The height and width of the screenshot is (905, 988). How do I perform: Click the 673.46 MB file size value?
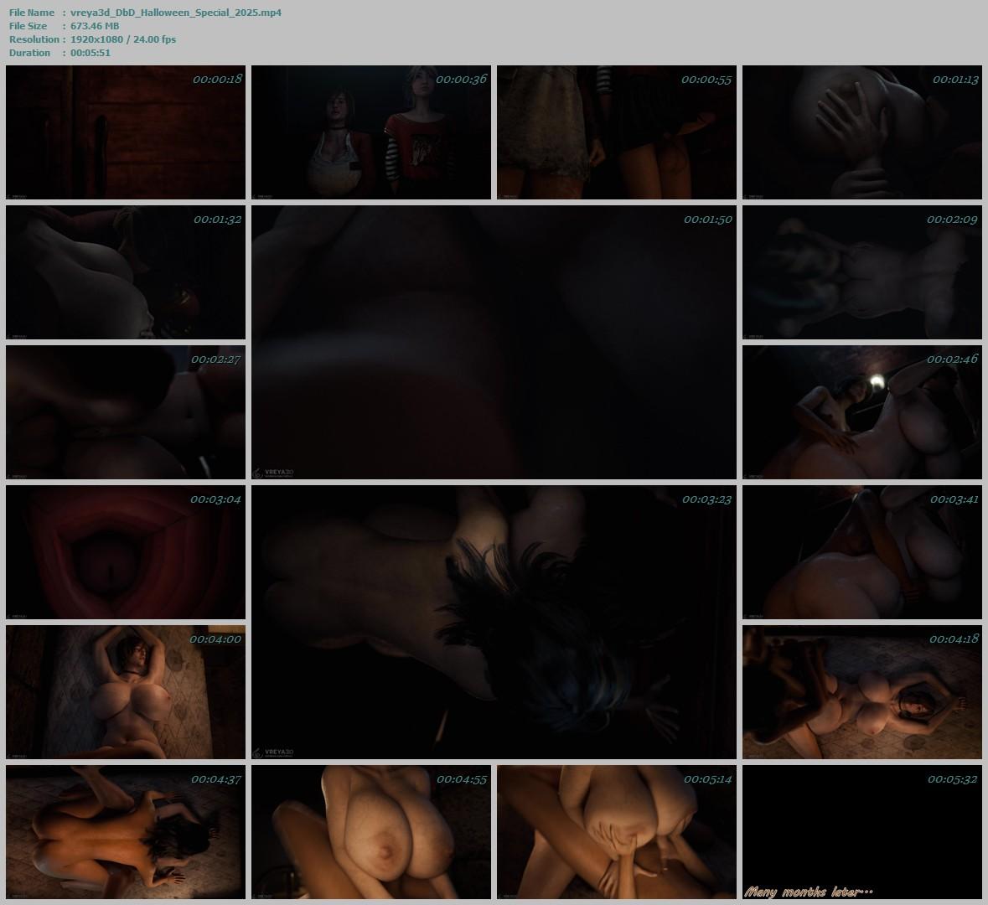[x=95, y=26]
